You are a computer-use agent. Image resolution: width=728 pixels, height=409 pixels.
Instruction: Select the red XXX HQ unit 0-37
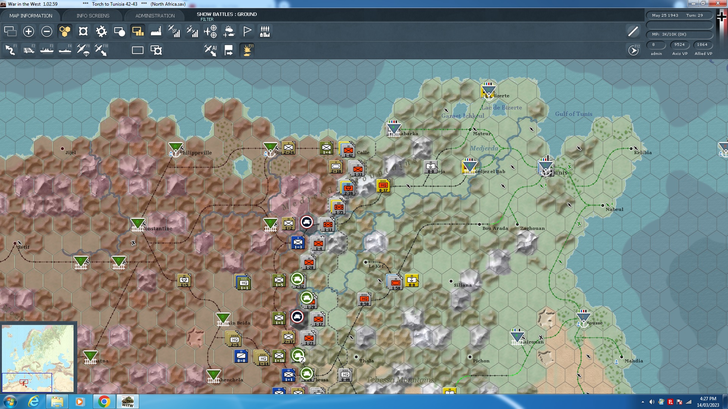pos(383,186)
